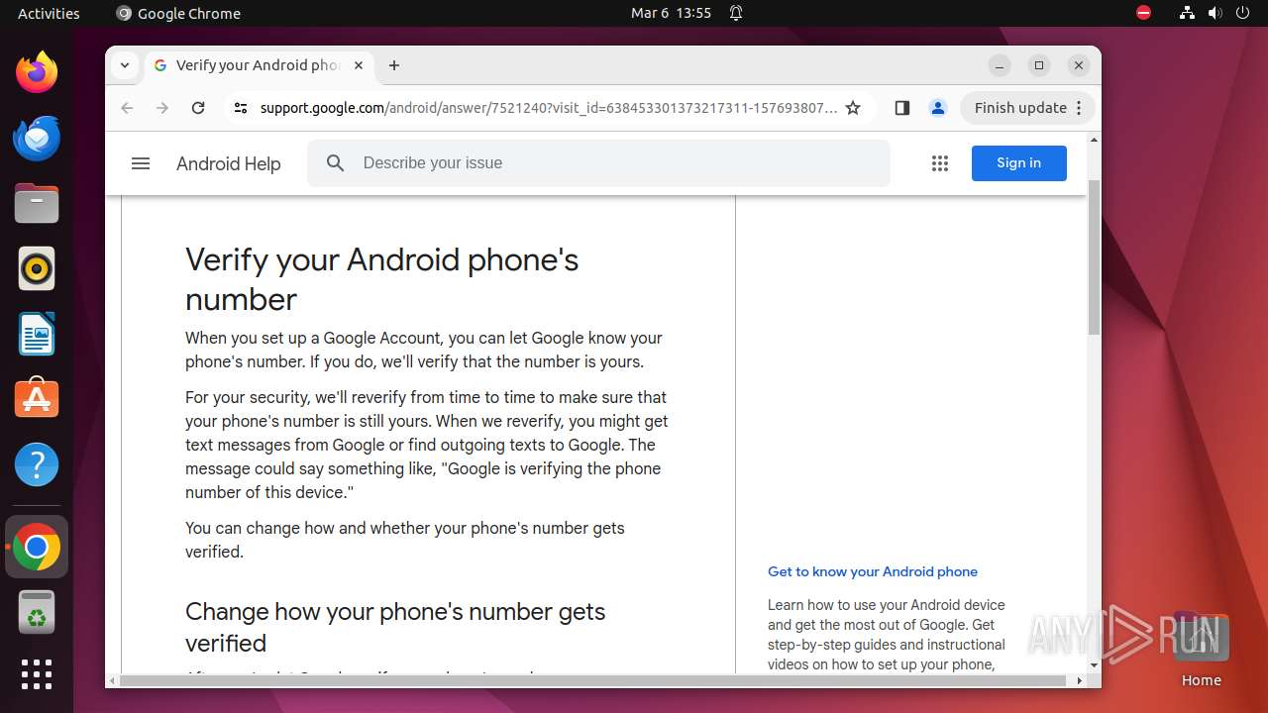
Task: Open the power menu in system tray
Action: pyautogui.click(x=1243, y=13)
